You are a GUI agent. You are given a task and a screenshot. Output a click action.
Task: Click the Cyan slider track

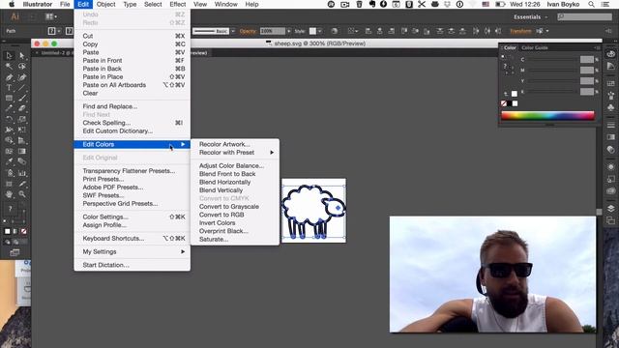point(552,60)
